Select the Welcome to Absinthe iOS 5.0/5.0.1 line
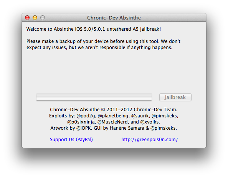The width and height of the screenshot is (228, 178). tap(94, 29)
